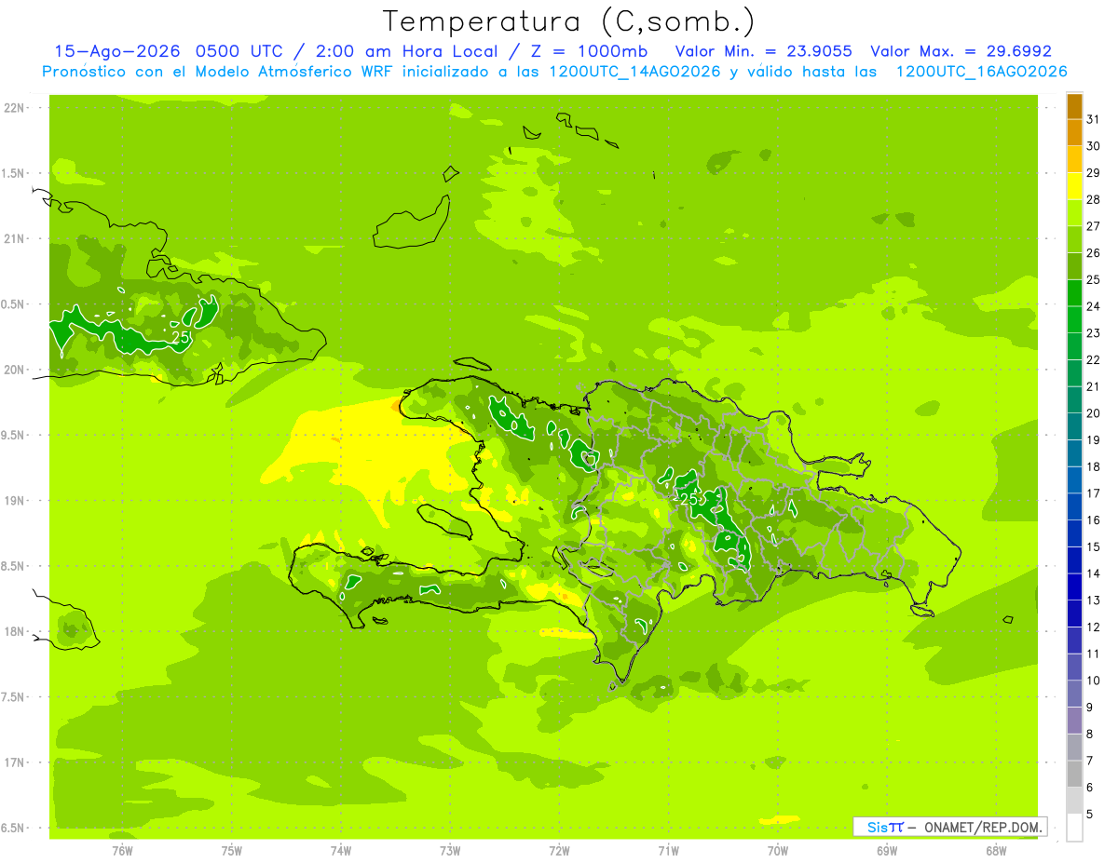The width and height of the screenshot is (1118, 863).
Task: Pick the dark green swatch between legend 24 and 25
Action: [x=1074, y=293]
